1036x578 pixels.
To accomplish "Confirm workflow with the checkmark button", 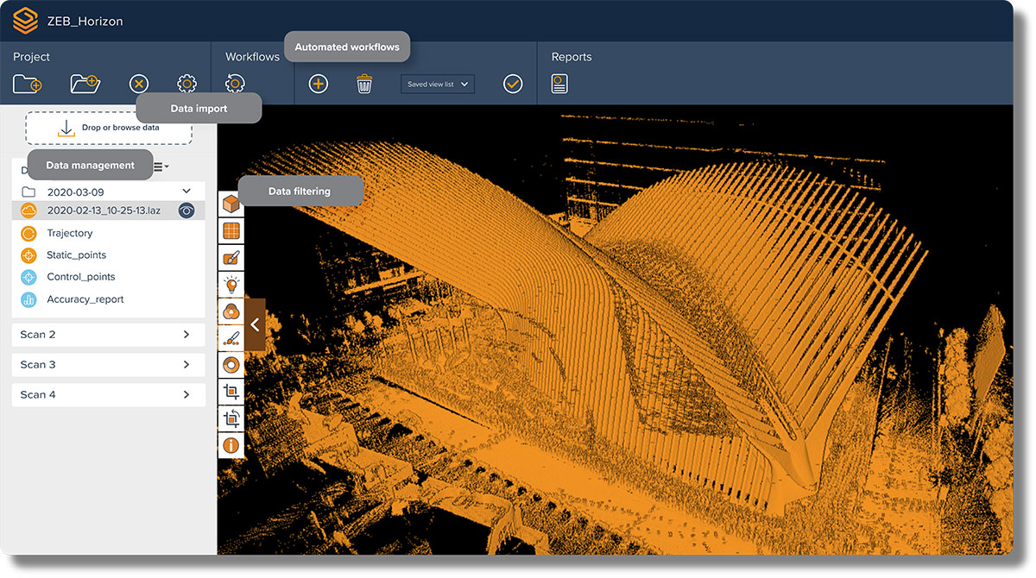I will click(x=513, y=84).
